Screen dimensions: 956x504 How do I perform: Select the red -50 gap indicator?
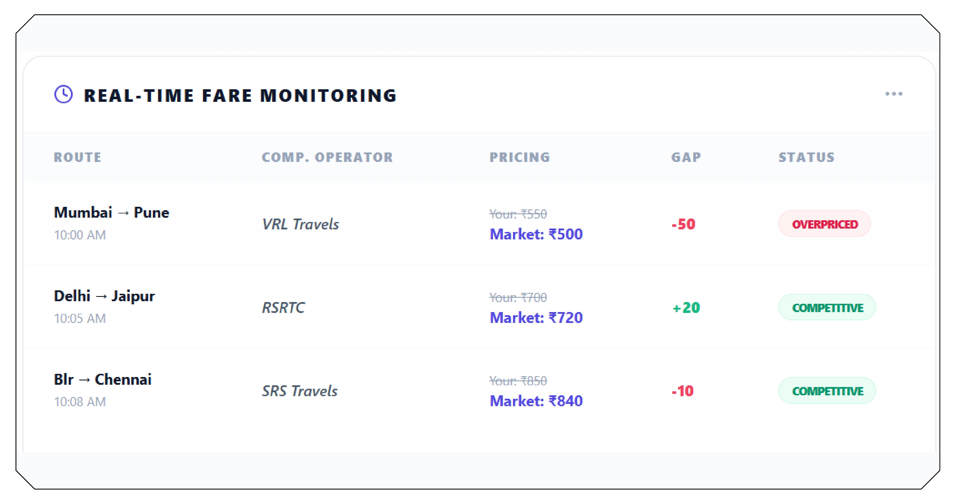(683, 224)
